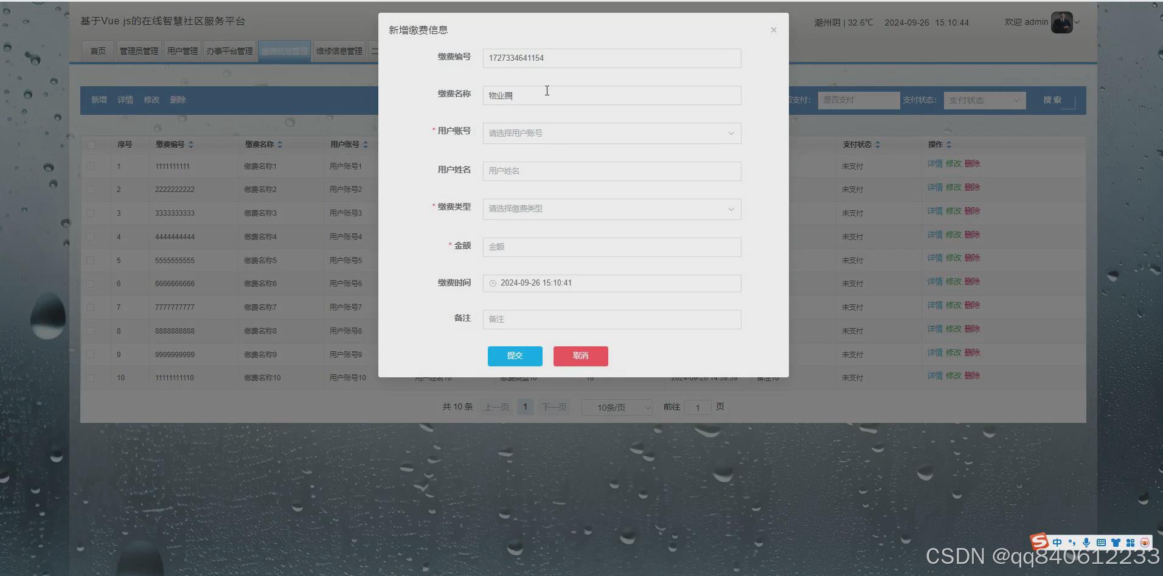The image size is (1163, 576).
Task: Switch to the 管理员管理 tab
Action: click(x=139, y=51)
